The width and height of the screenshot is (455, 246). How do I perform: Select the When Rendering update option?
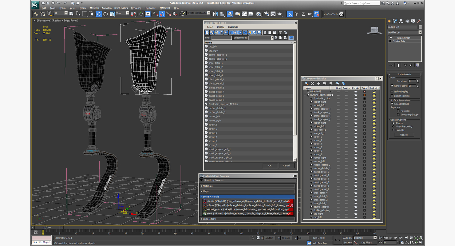pyautogui.click(x=394, y=126)
